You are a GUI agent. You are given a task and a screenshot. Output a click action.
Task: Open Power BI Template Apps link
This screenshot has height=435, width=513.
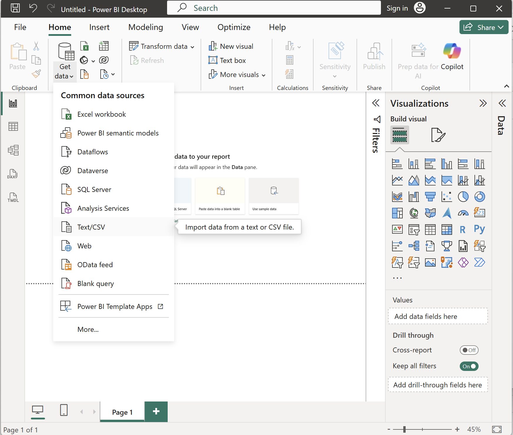[x=114, y=306]
